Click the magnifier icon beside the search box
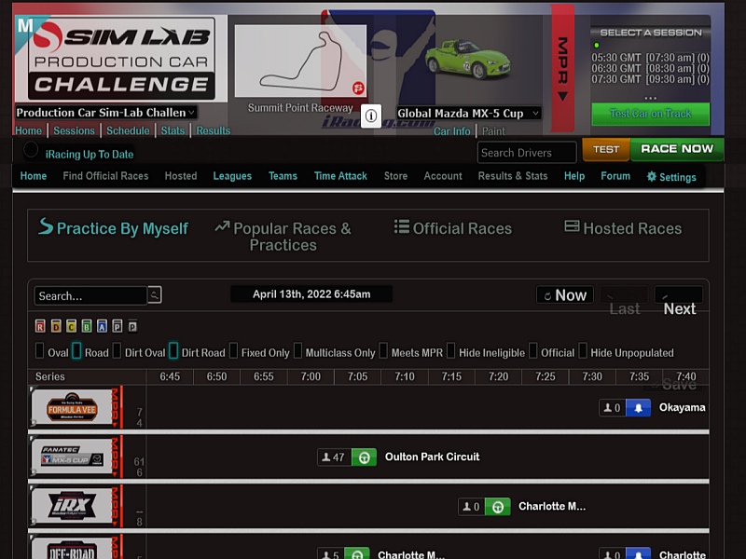The width and height of the screenshot is (746, 559). pos(154,294)
